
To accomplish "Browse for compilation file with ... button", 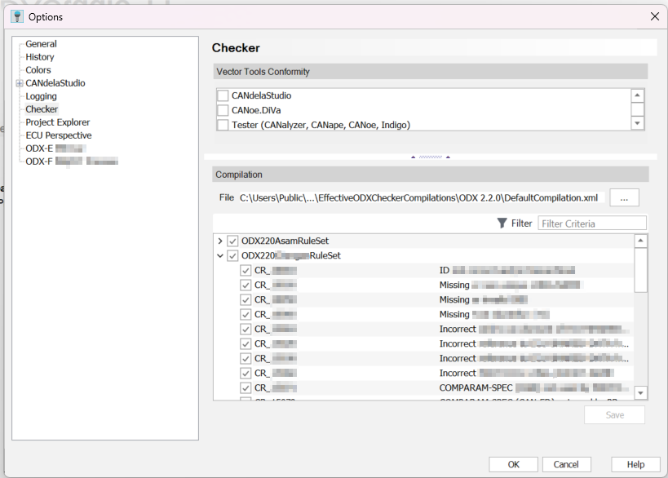I will pos(624,197).
